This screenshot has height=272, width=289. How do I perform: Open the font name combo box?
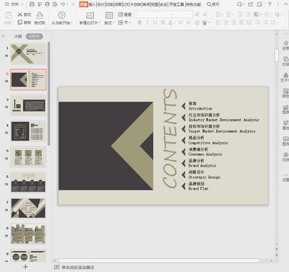154,14
